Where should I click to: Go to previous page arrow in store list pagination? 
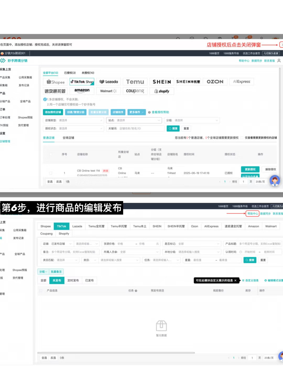click(220, 182)
